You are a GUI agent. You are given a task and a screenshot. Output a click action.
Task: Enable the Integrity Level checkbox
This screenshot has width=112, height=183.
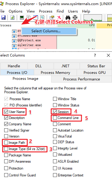coord(55,148)
